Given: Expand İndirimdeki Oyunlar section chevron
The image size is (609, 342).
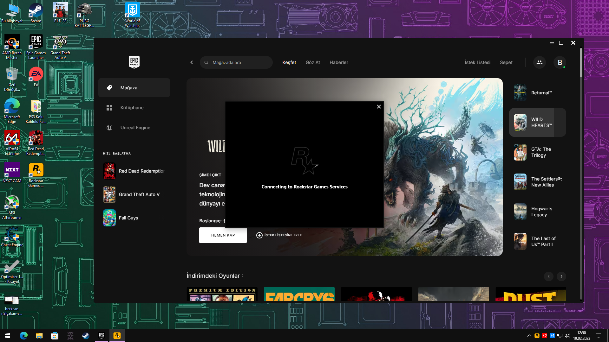Looking at the screenshot, I should pos(243,275).
